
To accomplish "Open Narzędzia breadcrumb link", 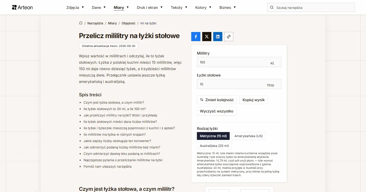I will (95, 23).
